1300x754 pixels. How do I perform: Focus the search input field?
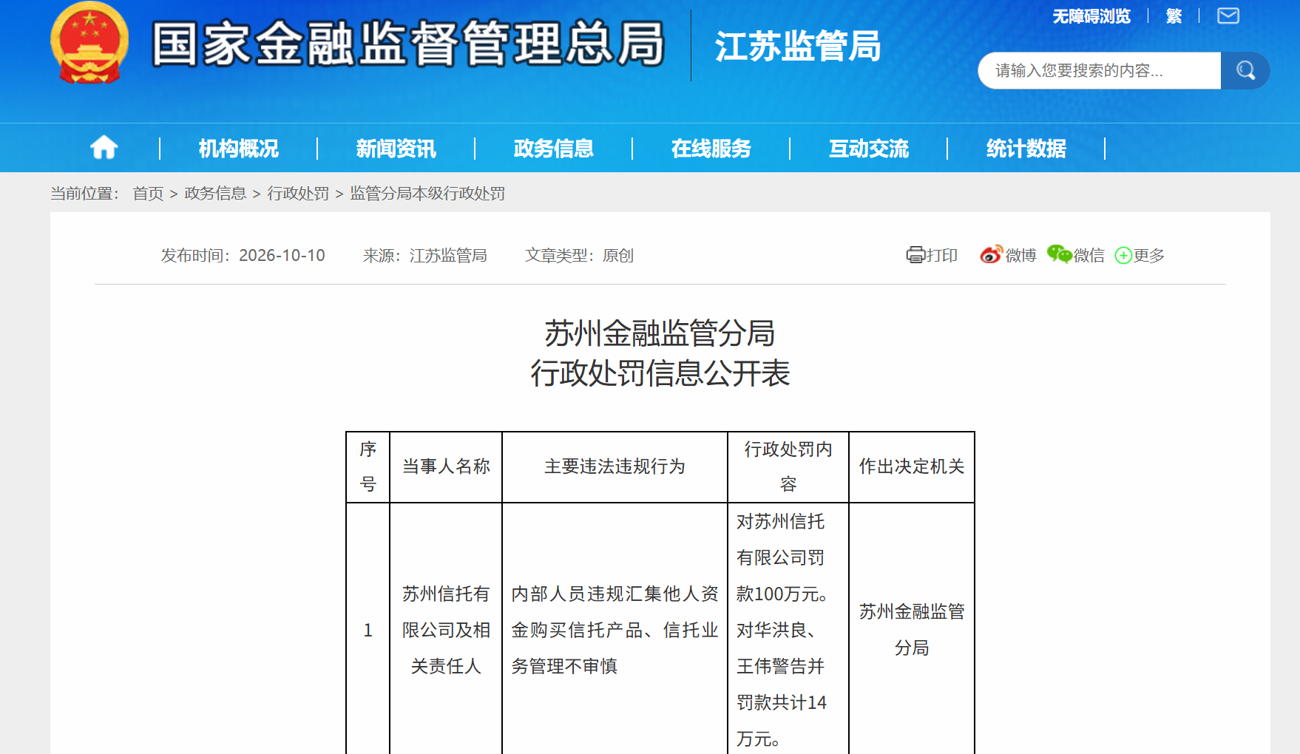[x=1099, y=71]
